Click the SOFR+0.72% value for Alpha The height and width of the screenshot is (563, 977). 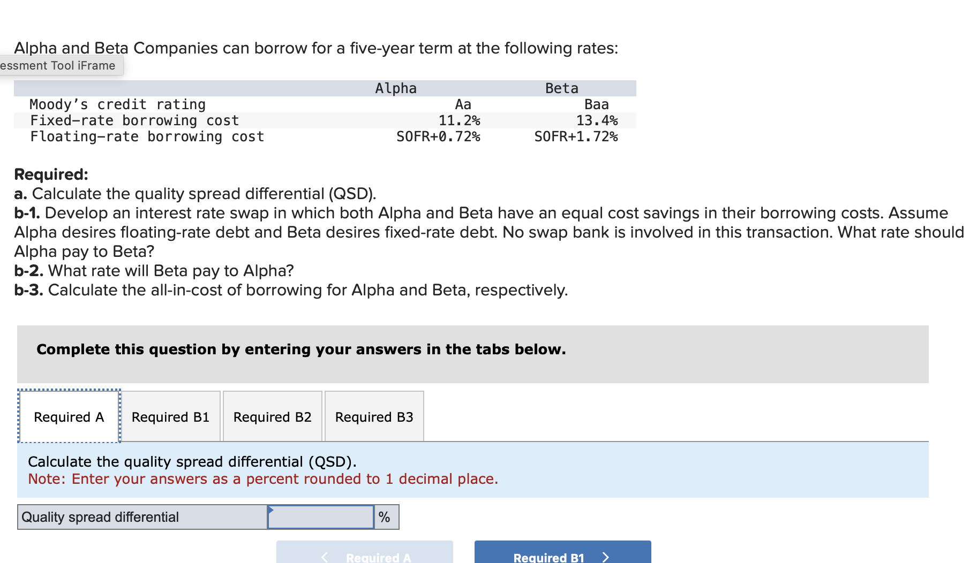tap(438, 136)
